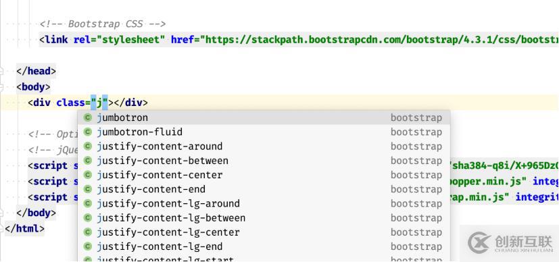Click the class icon beside justify-content-center
559x262 pixels.
88,175
